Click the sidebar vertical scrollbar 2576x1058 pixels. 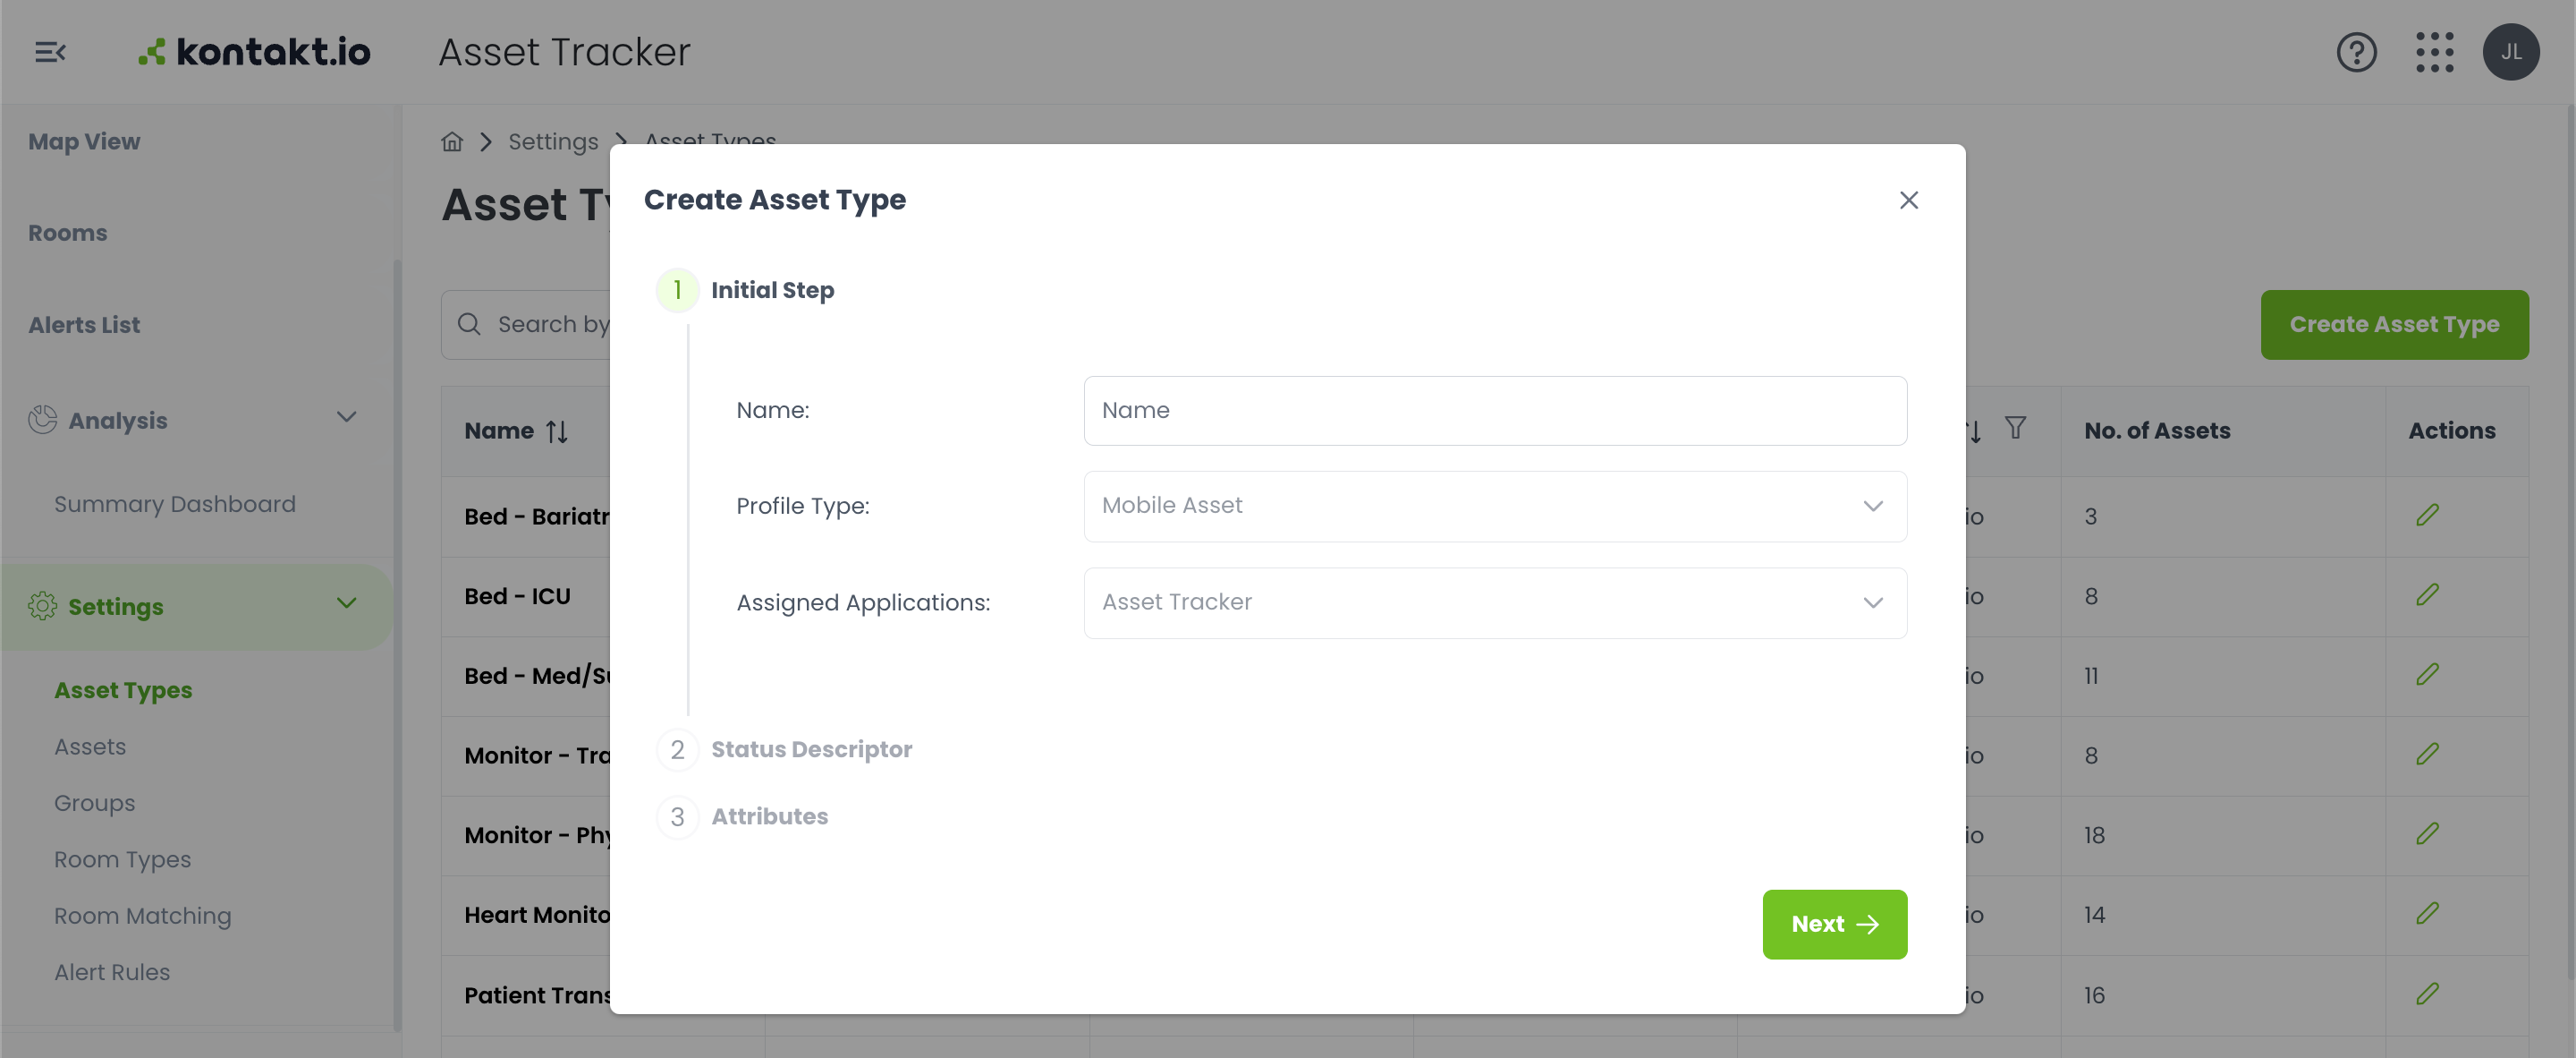tap(397, 645)
